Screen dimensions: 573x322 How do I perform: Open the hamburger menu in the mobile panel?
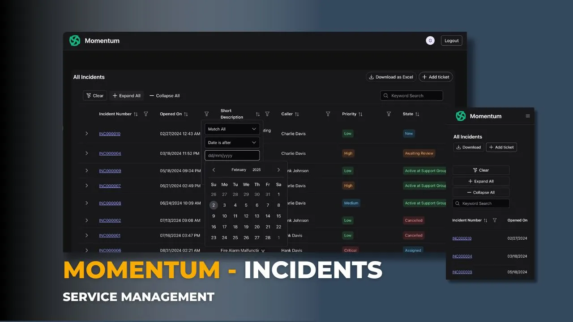527,115
